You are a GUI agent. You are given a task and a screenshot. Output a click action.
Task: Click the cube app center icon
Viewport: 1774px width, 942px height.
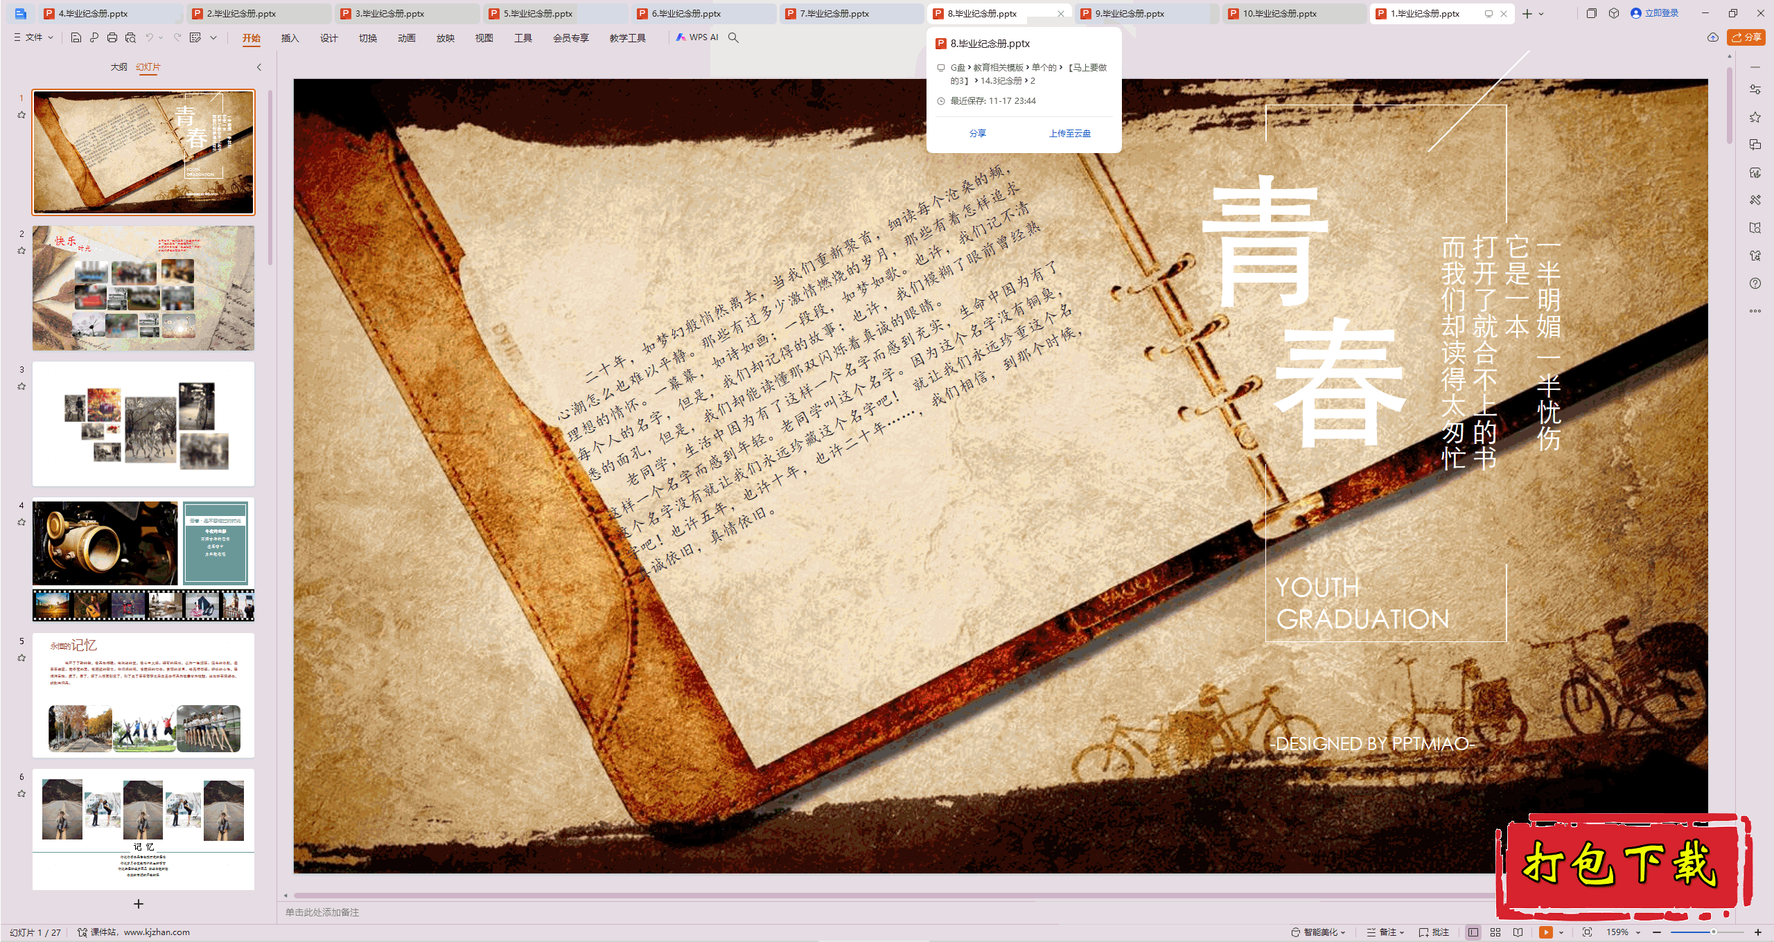point(1613,13)
